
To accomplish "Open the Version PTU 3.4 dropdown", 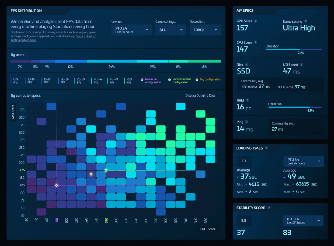I will pos(131,30).
